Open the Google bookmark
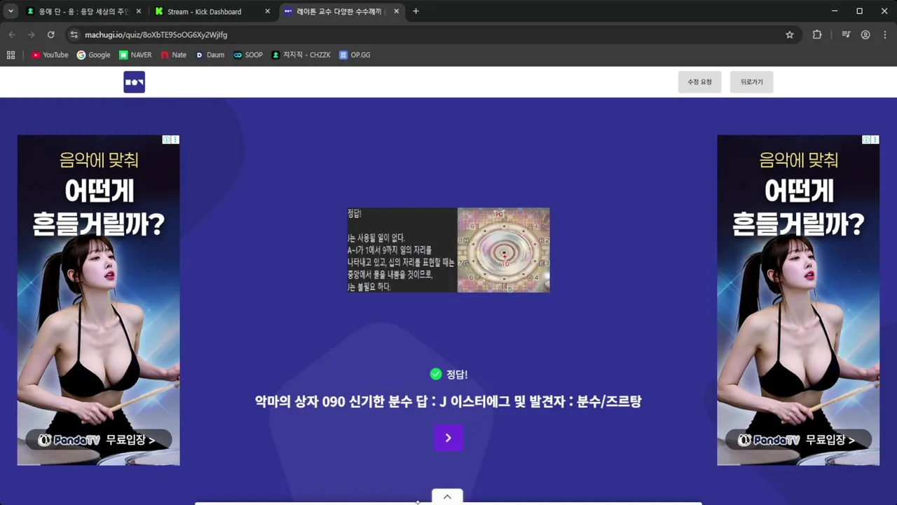Image resolution: width=897 pixels, height=505 pixels. coord(93,55)
